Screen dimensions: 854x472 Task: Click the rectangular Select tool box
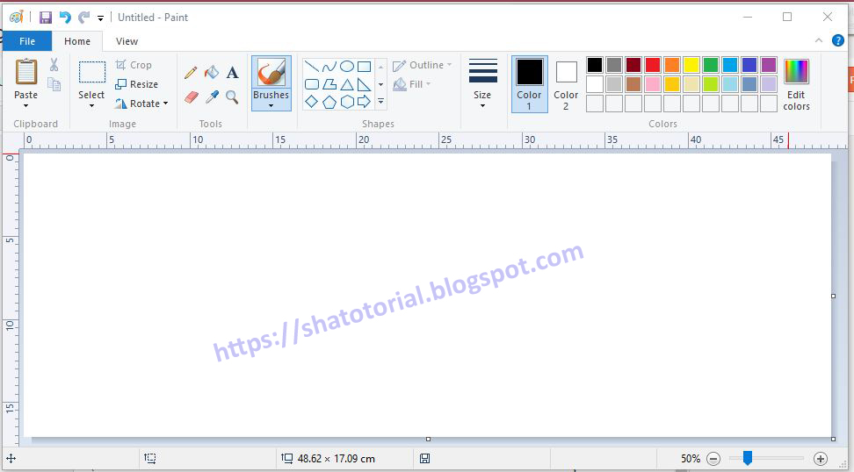click(92, 72)
